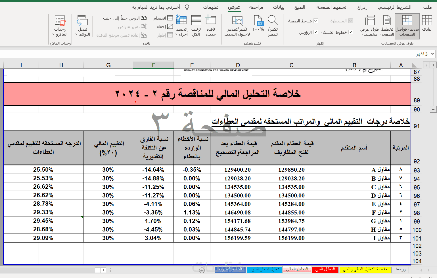Select column F header

click(153, 65)
